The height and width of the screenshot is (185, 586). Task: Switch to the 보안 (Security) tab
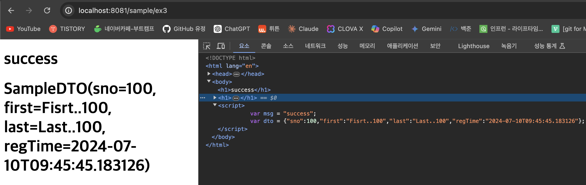435,46
